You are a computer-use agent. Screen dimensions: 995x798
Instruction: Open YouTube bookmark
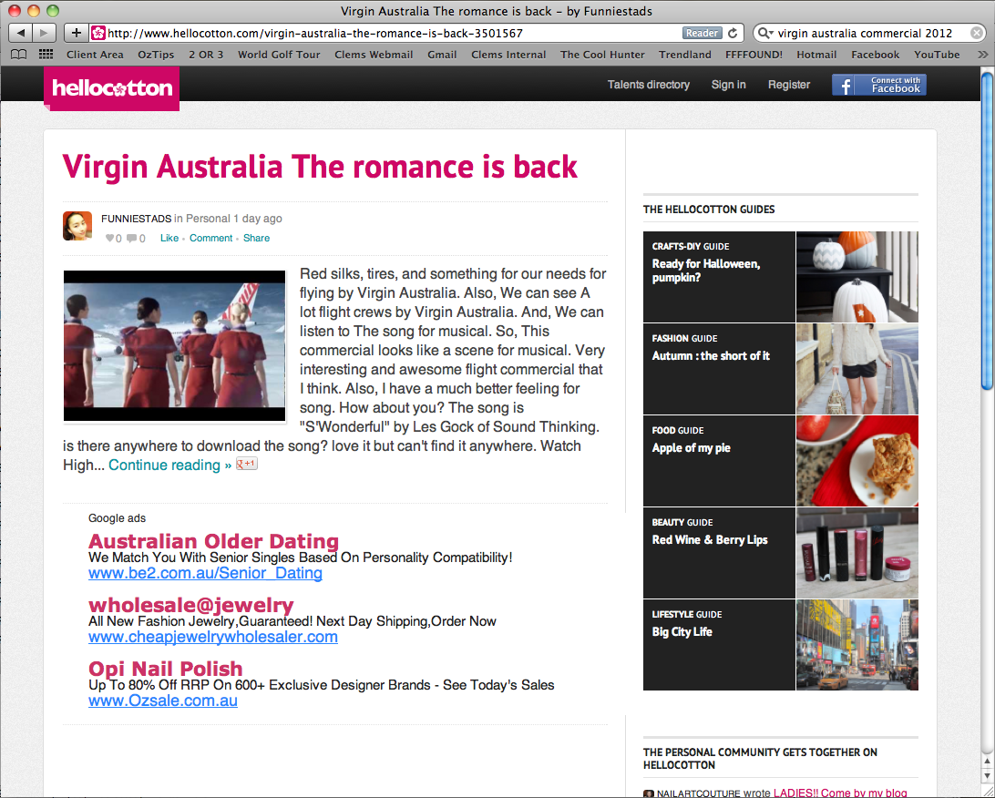coord(937,55)
